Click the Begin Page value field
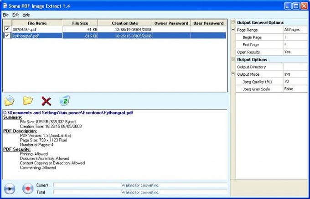This screenshot has height=199, width=310. (x=295, y=37)
